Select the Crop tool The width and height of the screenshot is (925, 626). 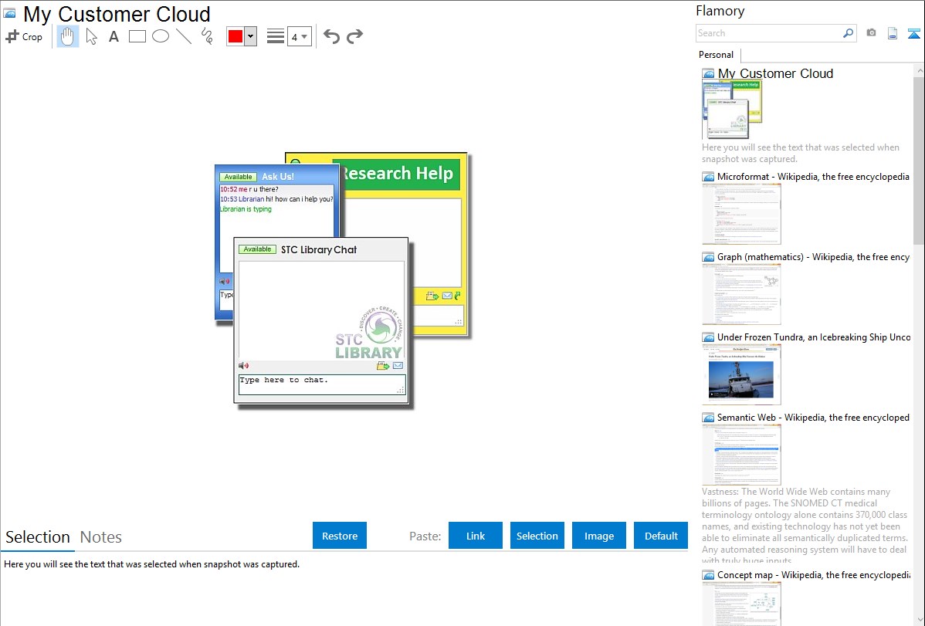pos(24,36)
